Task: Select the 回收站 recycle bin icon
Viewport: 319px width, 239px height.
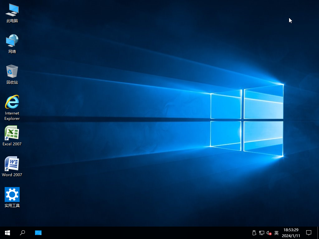Action: point(12,74)
